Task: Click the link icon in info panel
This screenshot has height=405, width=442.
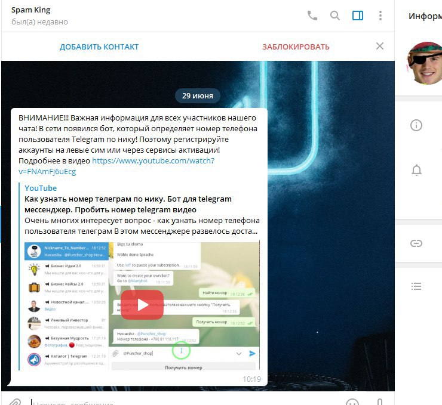Action: coord(416,243)
